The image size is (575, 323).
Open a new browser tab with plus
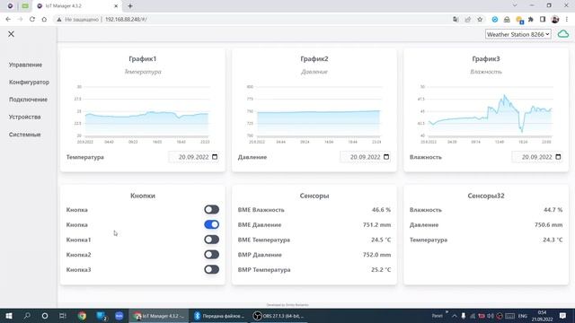pyautogui.click(x=129, y=6)
